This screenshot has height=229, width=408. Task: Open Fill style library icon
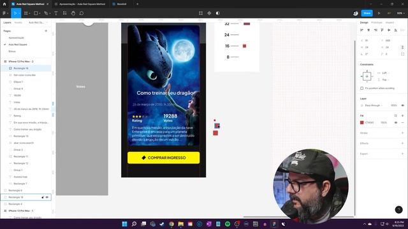(395, 116)
